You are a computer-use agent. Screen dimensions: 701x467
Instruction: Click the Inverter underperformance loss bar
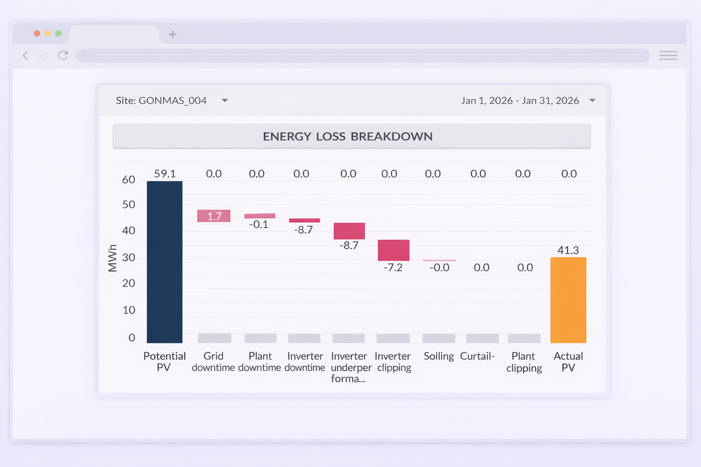point(349,231)
